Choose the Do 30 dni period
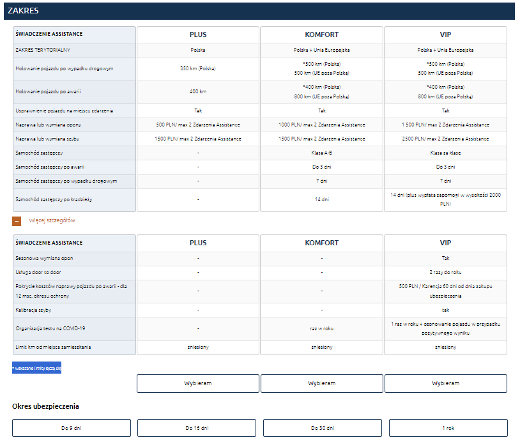This screenshot has width=520, height=442. pyautogui.click(x=322, y=428)
